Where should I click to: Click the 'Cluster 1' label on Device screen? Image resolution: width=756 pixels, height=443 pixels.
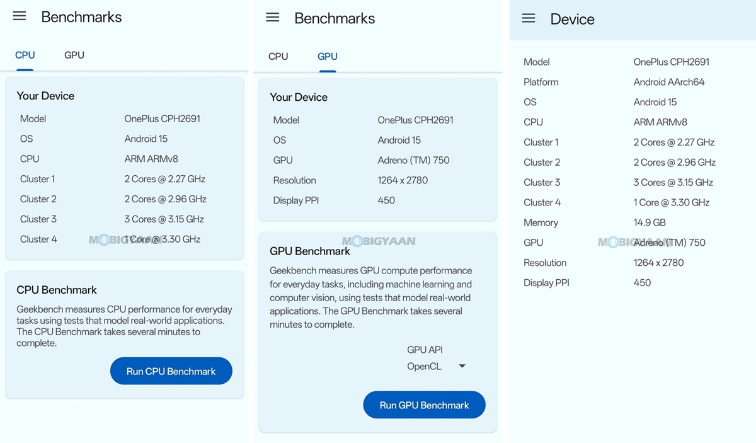541,142
